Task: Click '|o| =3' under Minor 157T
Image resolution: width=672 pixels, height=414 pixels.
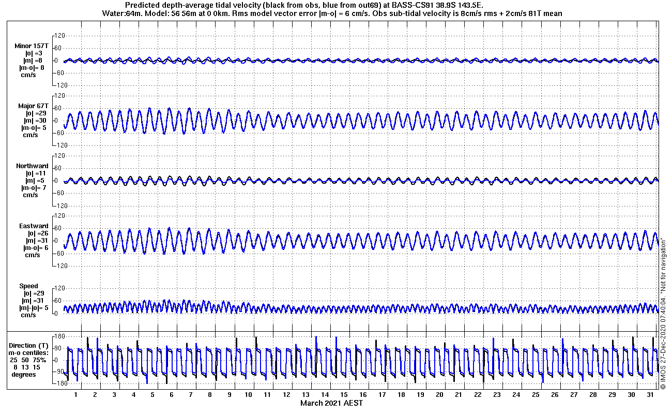Action: [x=34, y=53]
